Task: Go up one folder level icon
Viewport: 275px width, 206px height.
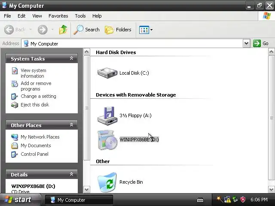Action: click(x=63, y=30)
